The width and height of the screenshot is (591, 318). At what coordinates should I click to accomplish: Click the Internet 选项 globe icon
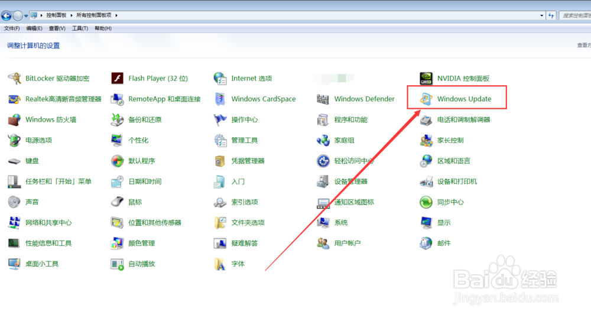[220, 79]
